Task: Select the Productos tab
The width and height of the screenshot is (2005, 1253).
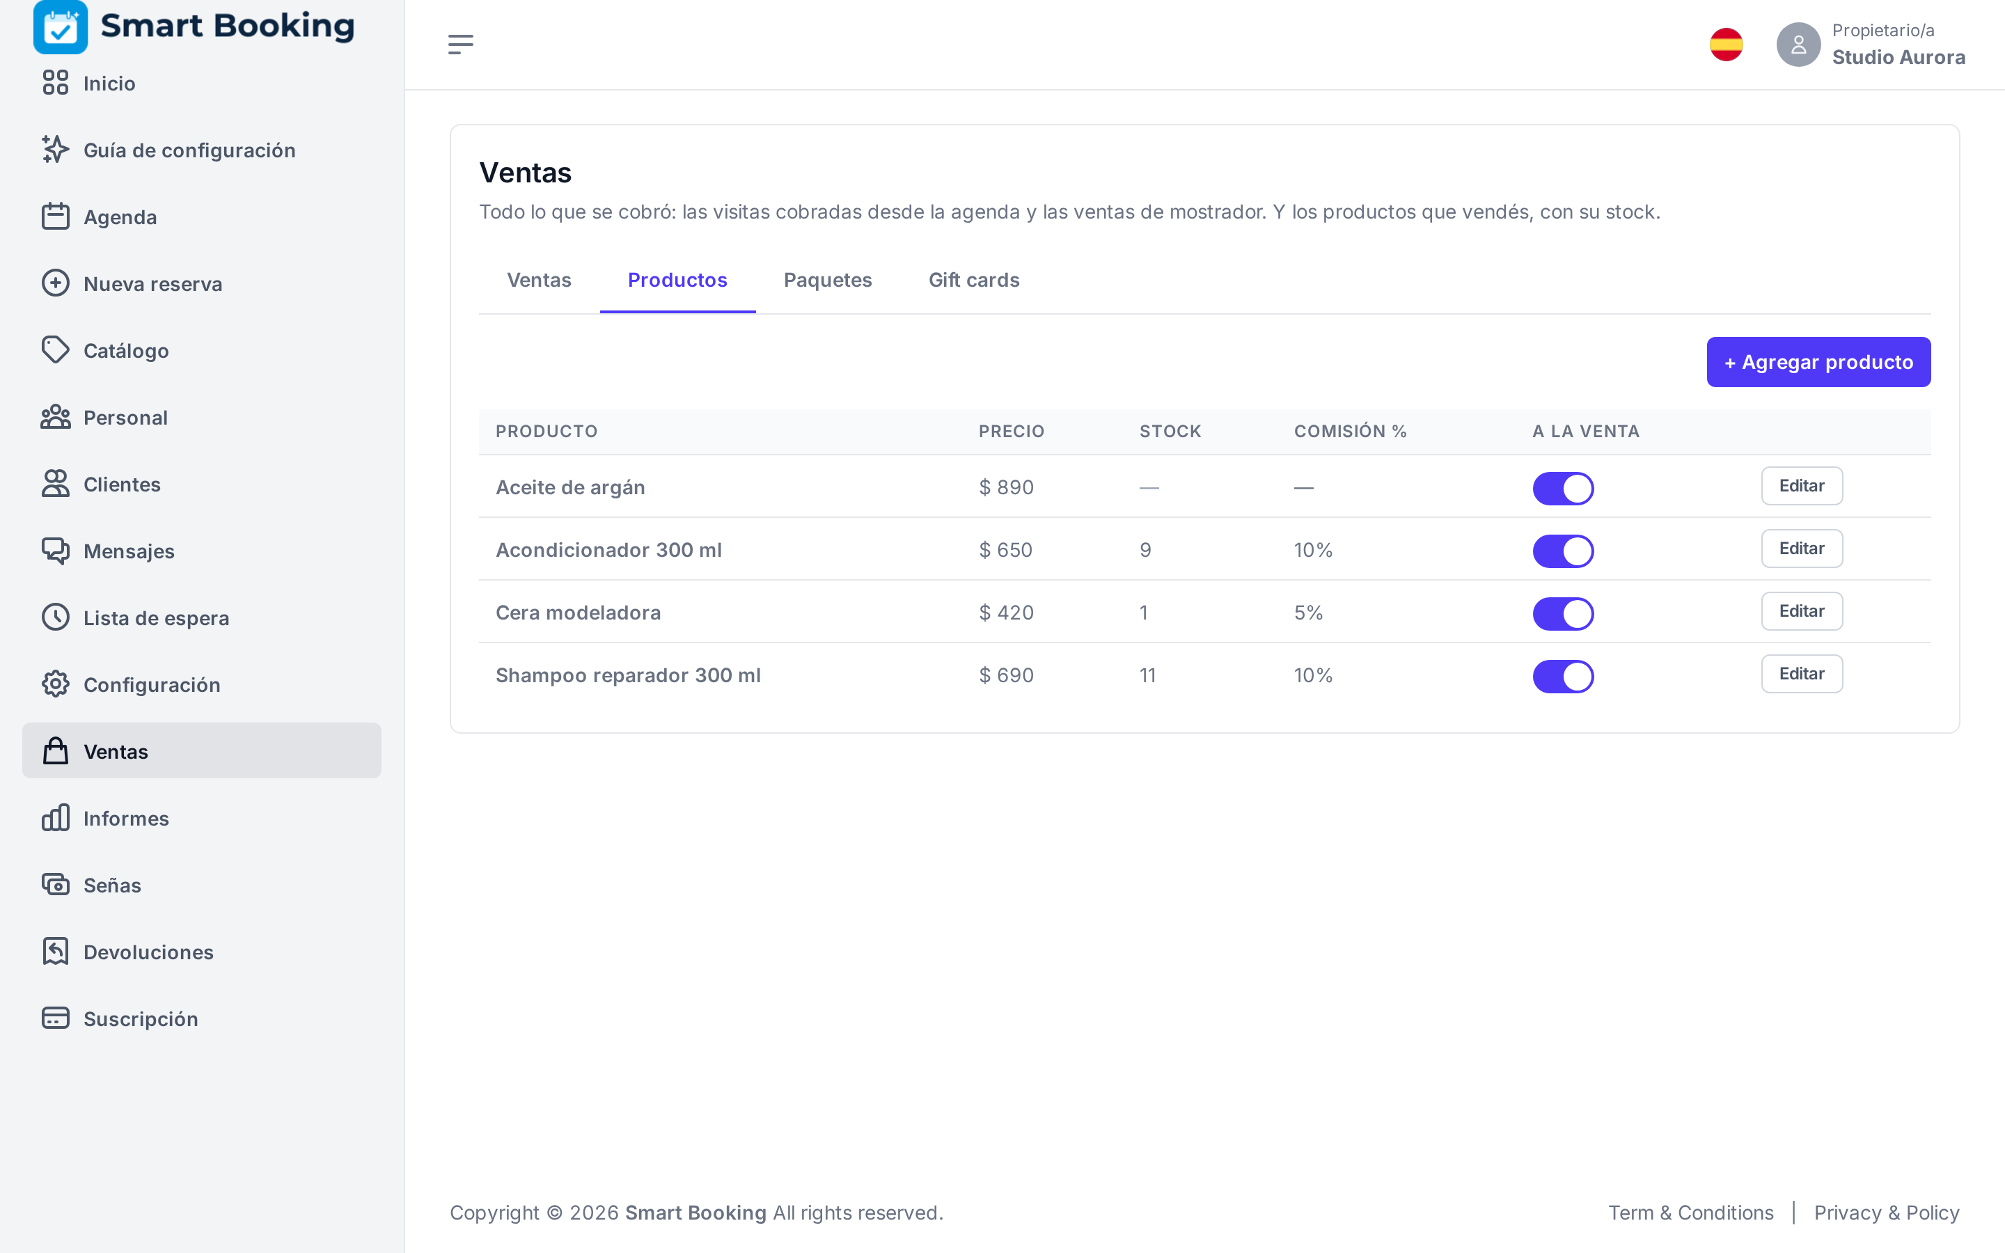Action: pyautogui.click(x=677, y=280)
